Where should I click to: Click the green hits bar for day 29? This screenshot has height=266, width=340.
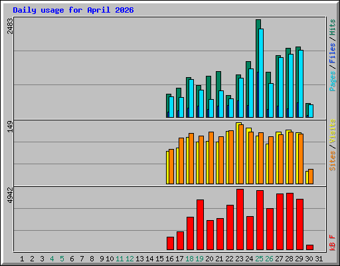coord(297,82)
